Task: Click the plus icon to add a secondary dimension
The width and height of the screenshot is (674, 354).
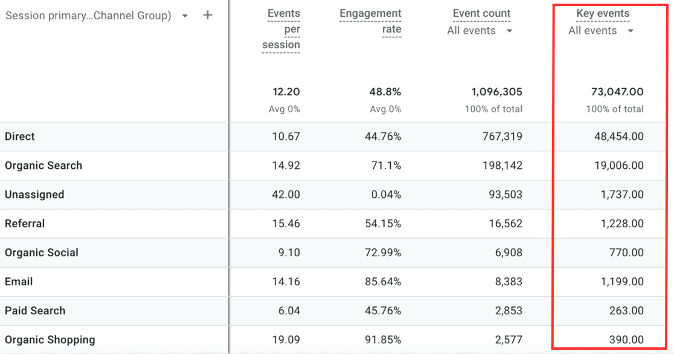Action: [x=208, y=15]
